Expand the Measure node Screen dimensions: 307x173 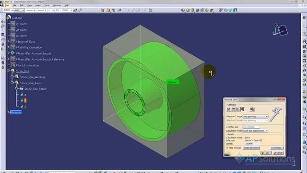[x=8, y=112]
